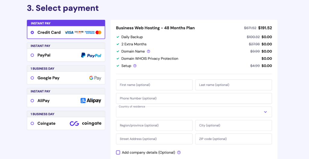Image resolution: width=309 pixels, height=159 pixels.
Task: Select the Credit Card radio button
Action: 32,33
